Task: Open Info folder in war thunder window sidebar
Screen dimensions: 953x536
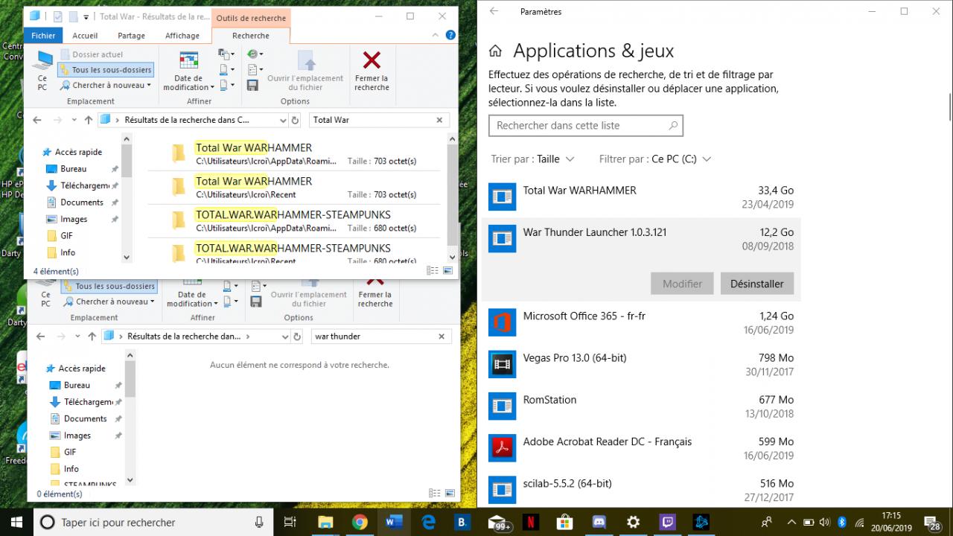Action: point(71,469)
